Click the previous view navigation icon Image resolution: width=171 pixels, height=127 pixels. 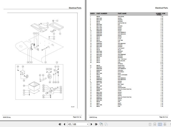click(101, 124)
